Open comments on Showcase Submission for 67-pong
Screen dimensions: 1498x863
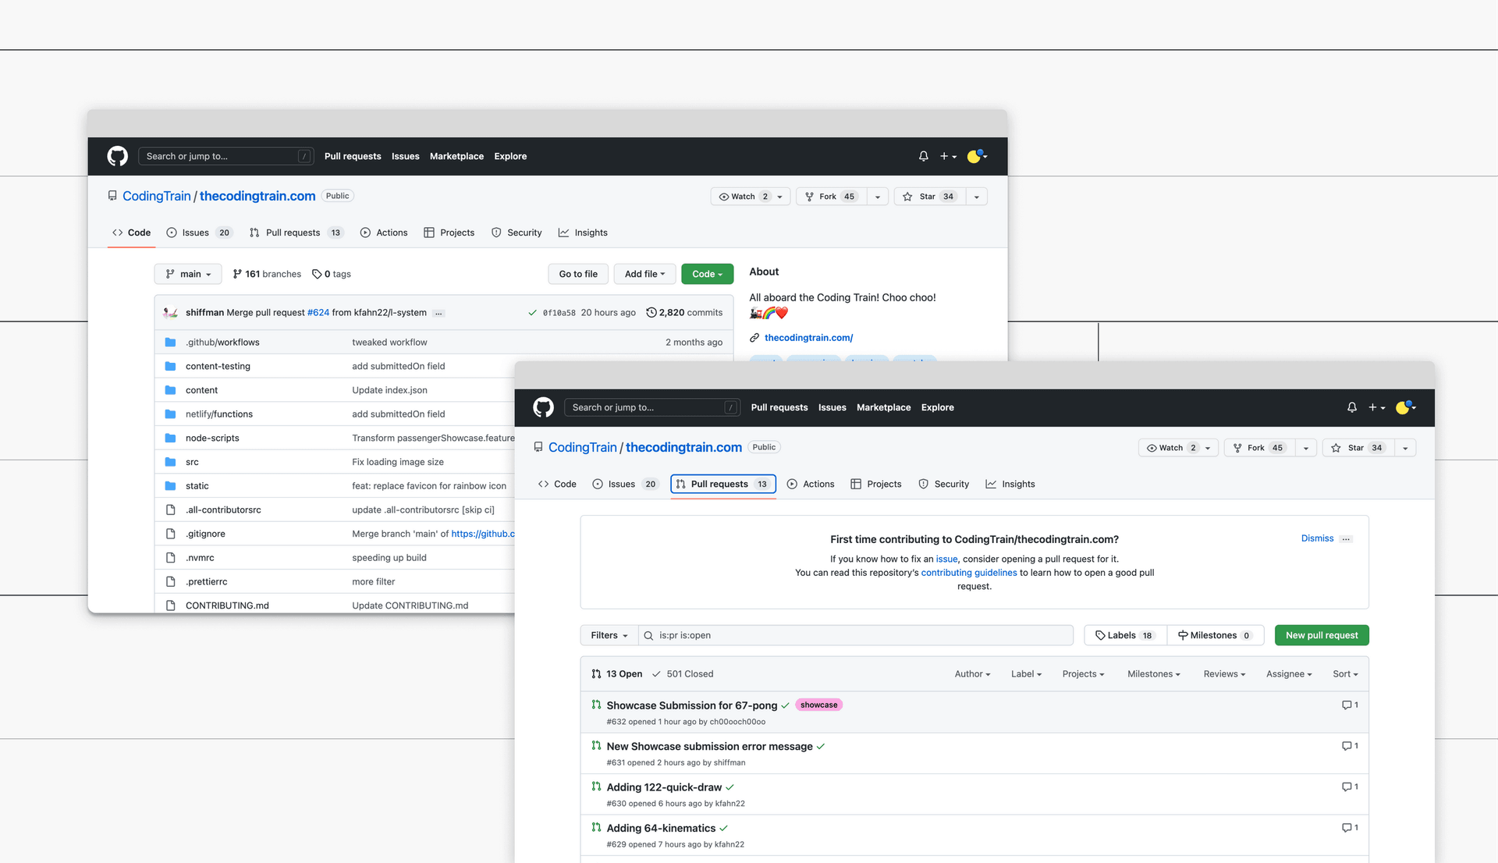click(1350, 705)
